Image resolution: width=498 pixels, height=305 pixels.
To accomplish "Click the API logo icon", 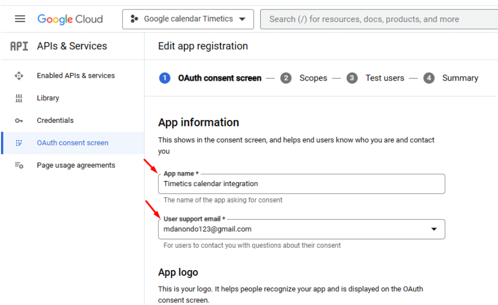I will pyautogui.click(x=19, y=46).
